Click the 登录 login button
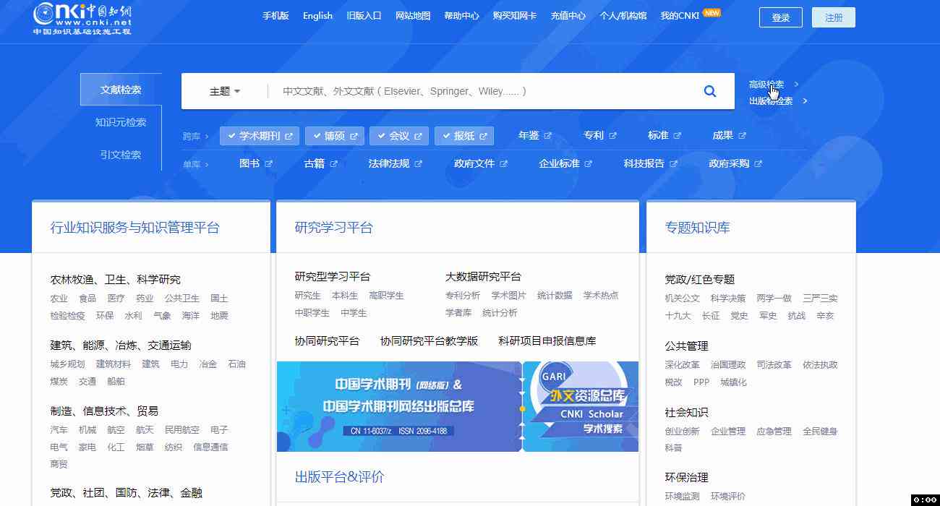Viewport: 940px width, 506px height. click(781, 17)
